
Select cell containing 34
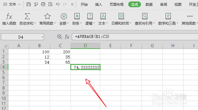(x=40, y=62)
